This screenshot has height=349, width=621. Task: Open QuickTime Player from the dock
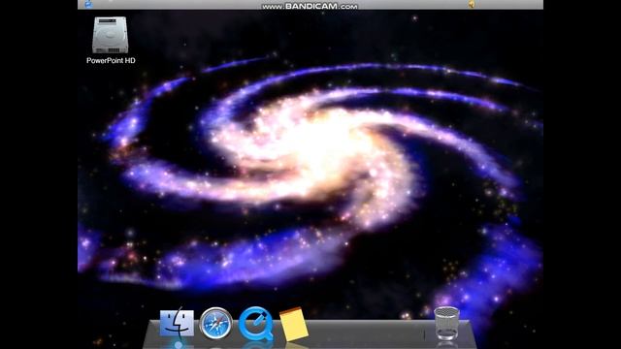tap(256, 324)
